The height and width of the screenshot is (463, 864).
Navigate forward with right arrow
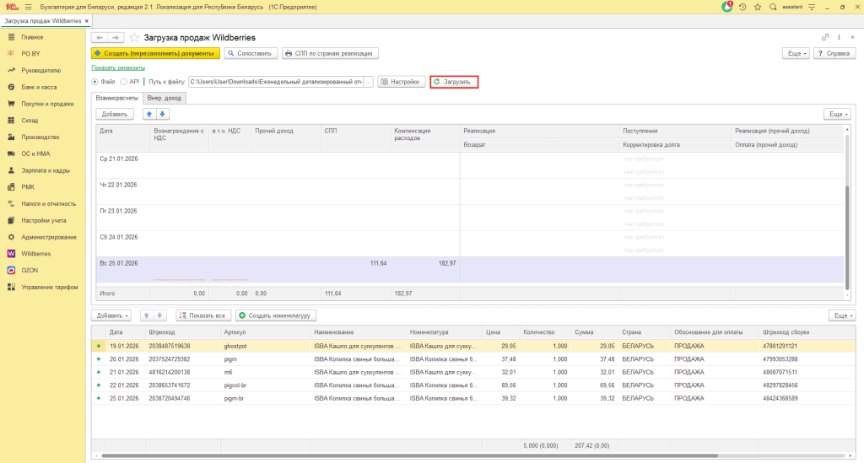[115, 37]
